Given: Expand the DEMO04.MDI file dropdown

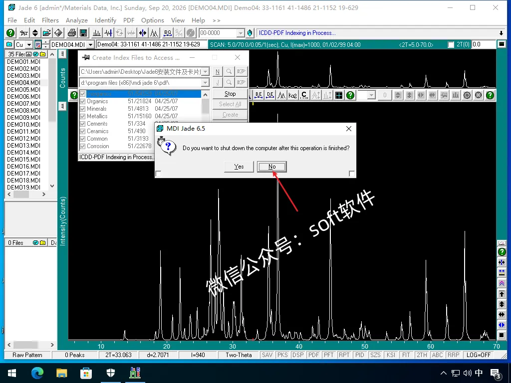Looking at the screenshot, I should point(91,44).
